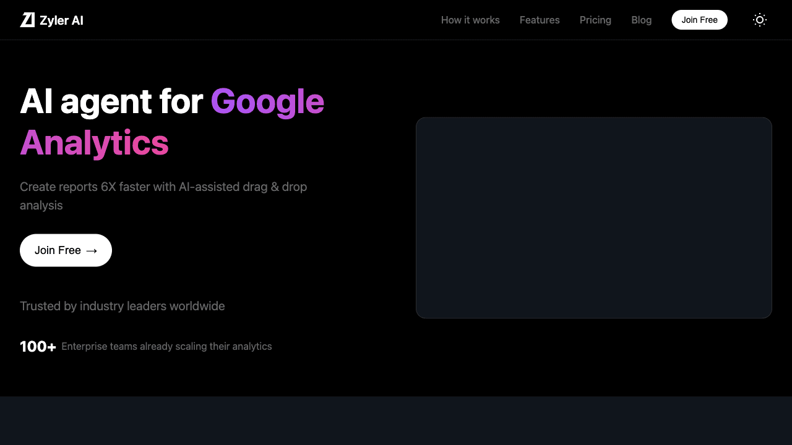Click the arrow icon in hero button
This screenshot has height=445, width=792.
pyautogui.click(x=92, y=250)
